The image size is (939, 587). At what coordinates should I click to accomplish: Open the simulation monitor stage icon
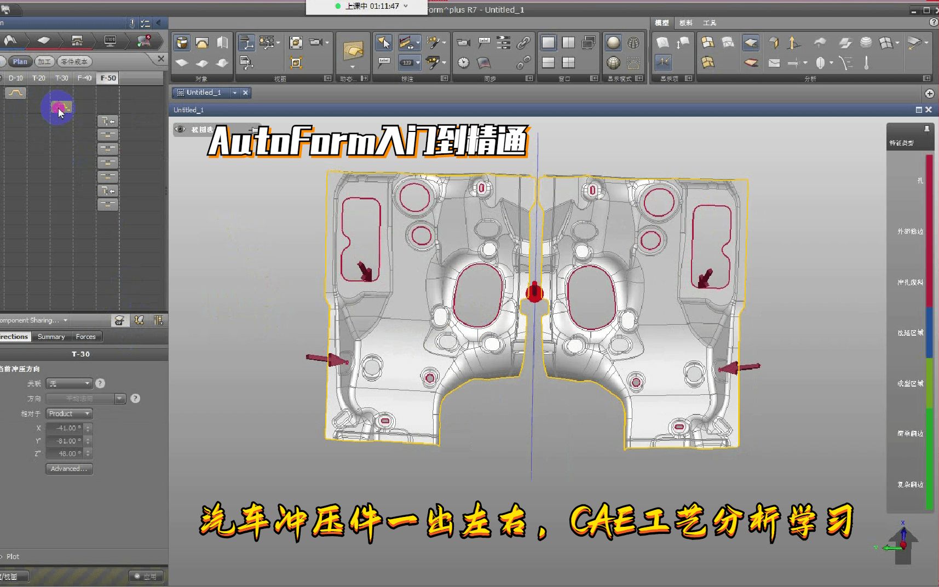110,41
